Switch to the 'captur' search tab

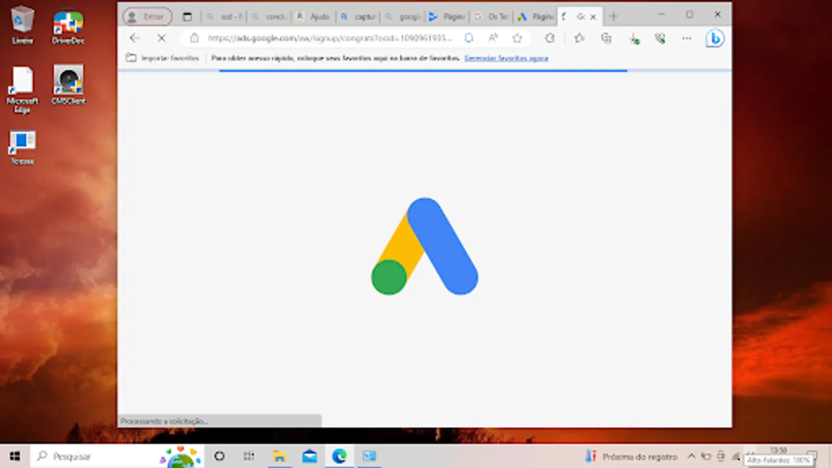click(358, 17)
